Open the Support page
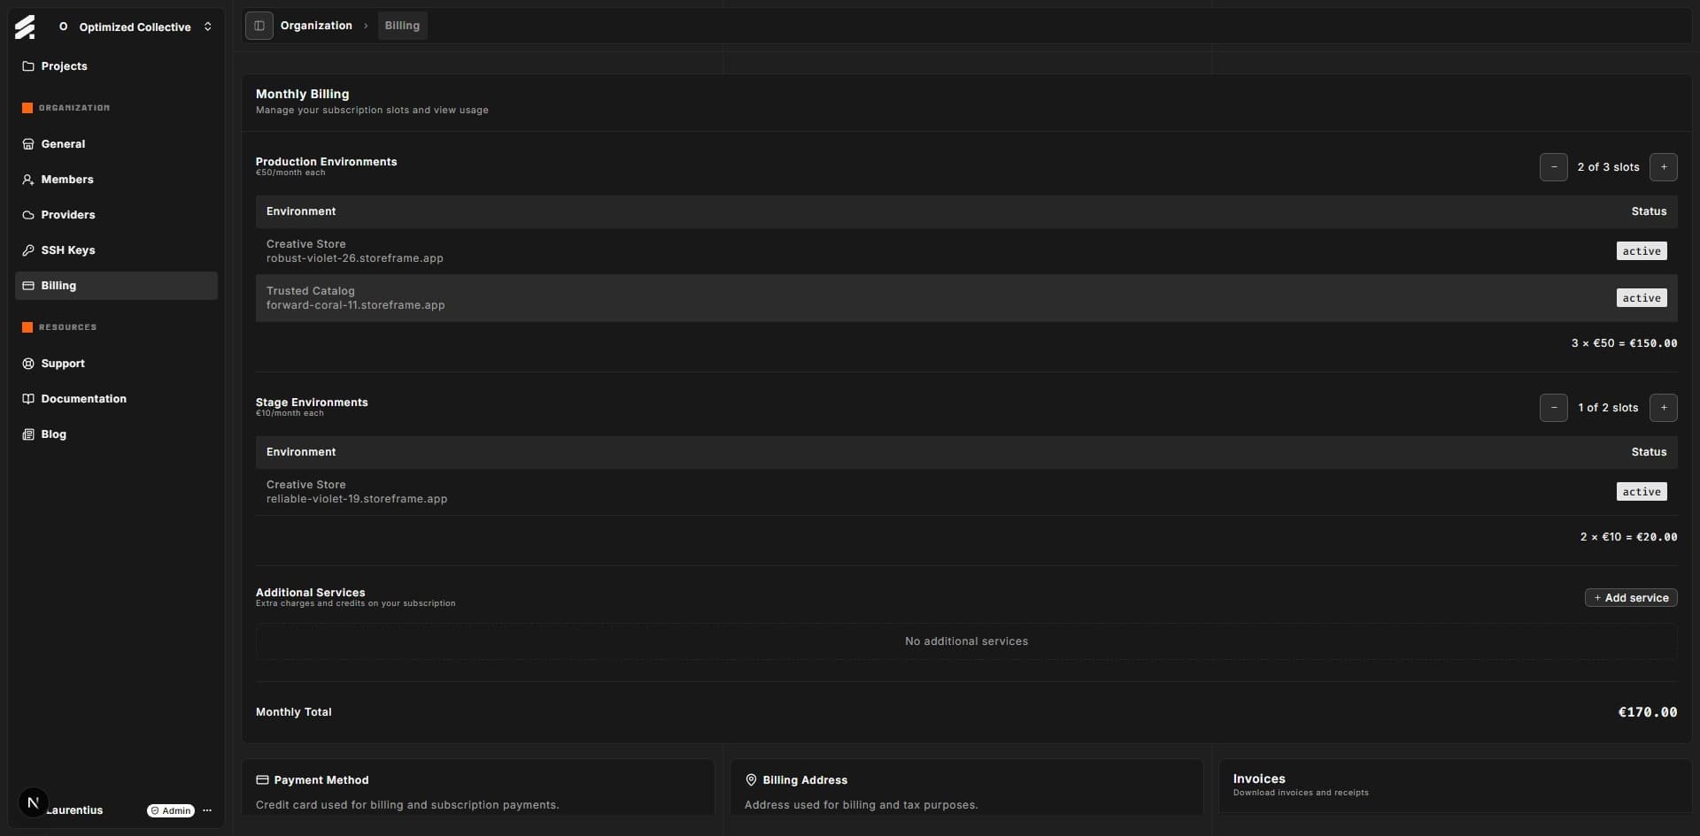Image resolution: width=1700 pixels, height=836 pixels. 116,364
